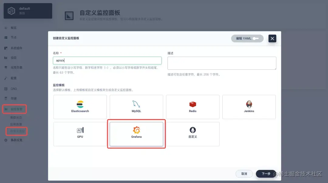Choose the Redis template card
This screenshot has height=183, width=328.
pyautogui.click(x=193, y=107)
